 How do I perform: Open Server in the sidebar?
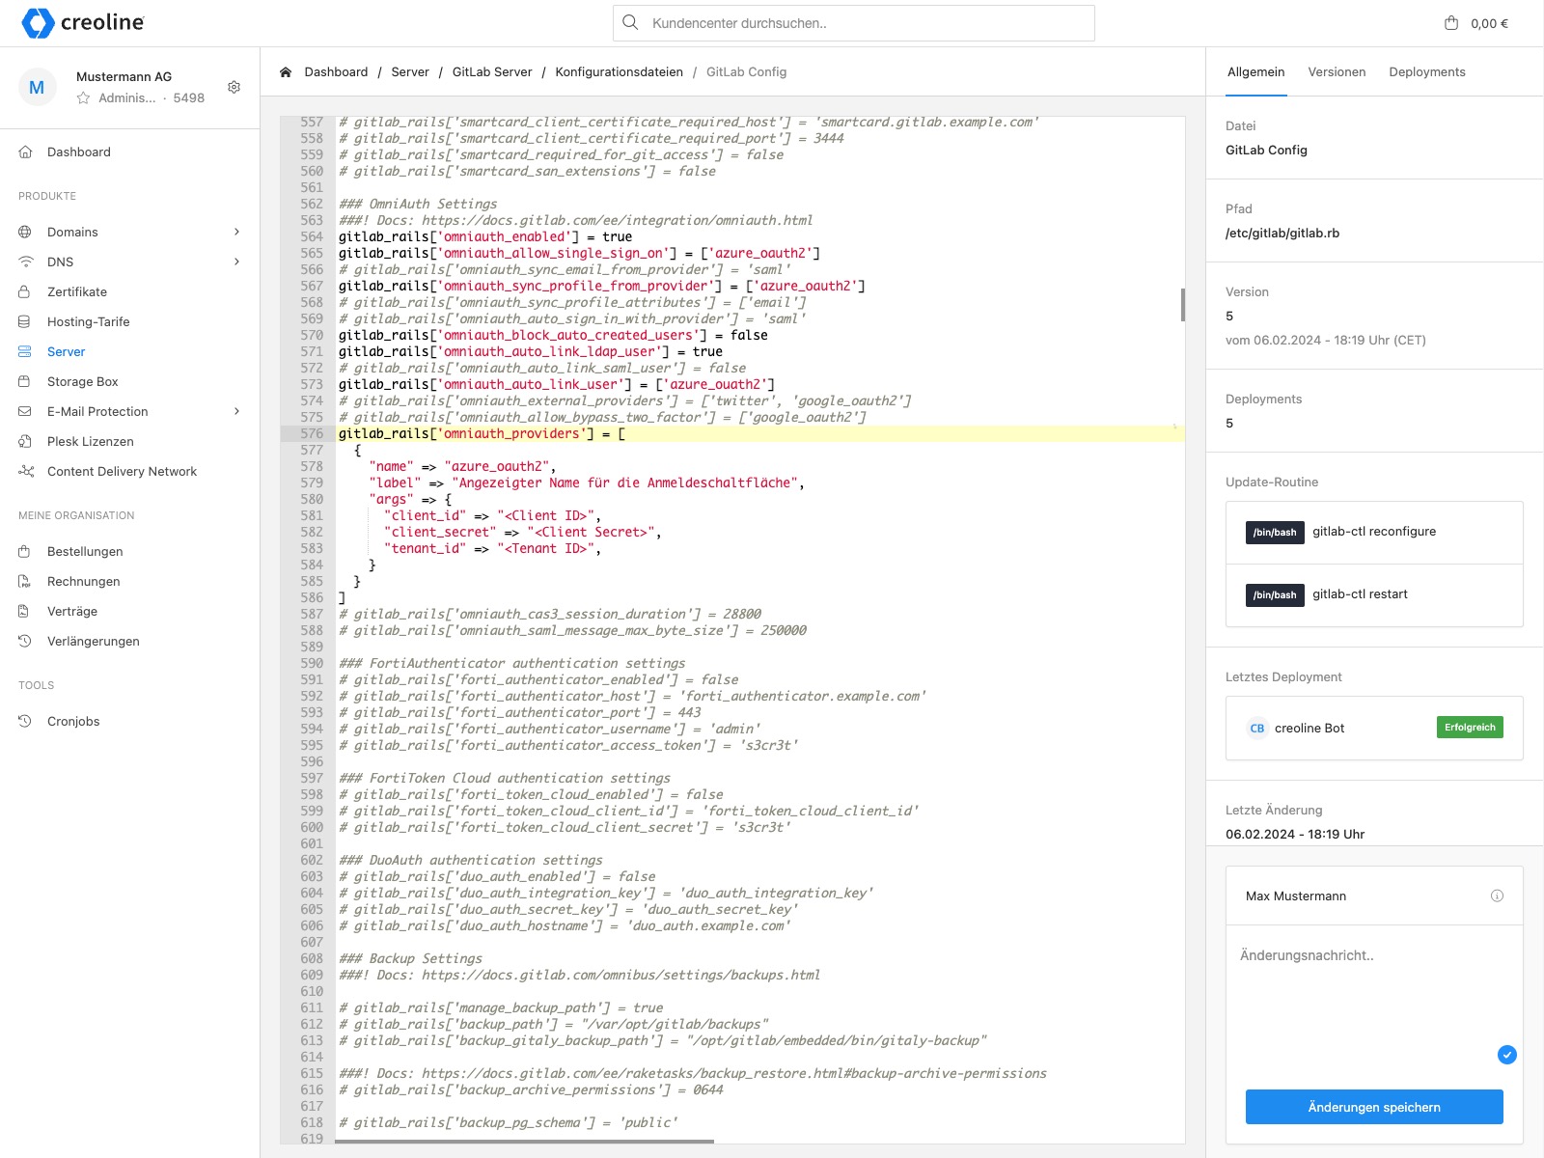(67, 351)
